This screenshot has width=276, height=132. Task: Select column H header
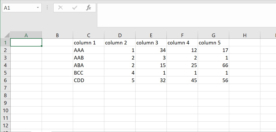tap(245, 36)
